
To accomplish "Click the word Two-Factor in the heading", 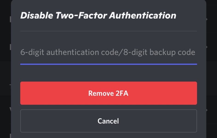I will (81, 15).
